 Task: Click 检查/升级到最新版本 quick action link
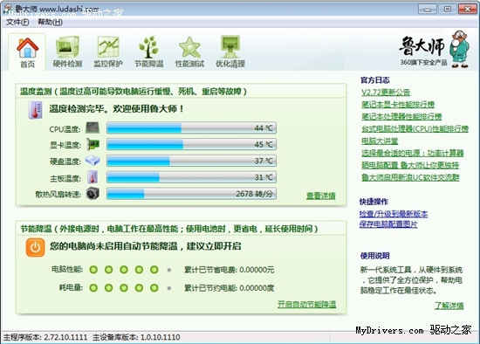(x=394, y=214)
